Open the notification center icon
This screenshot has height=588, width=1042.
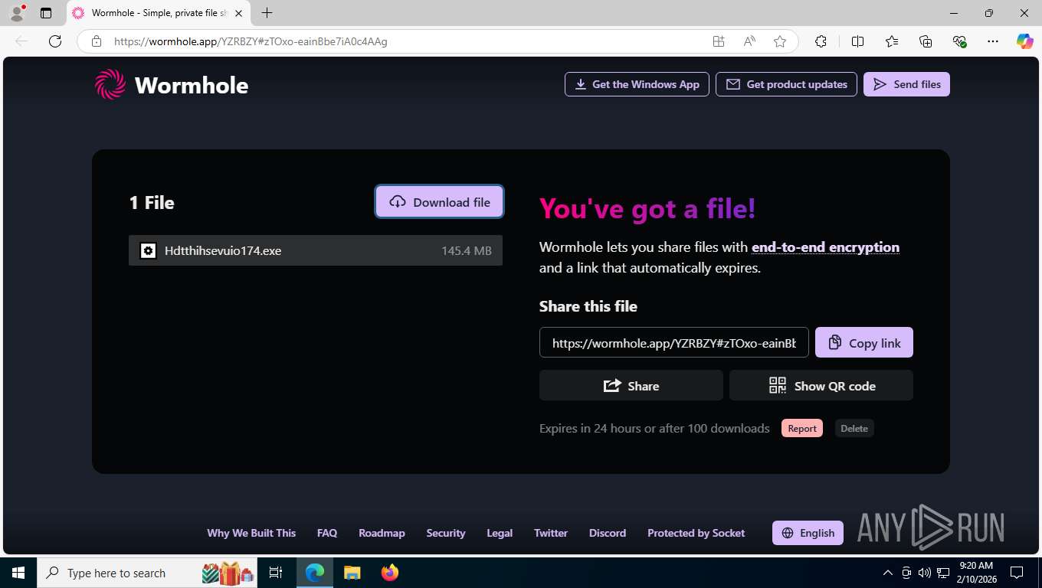point(1017,573)
